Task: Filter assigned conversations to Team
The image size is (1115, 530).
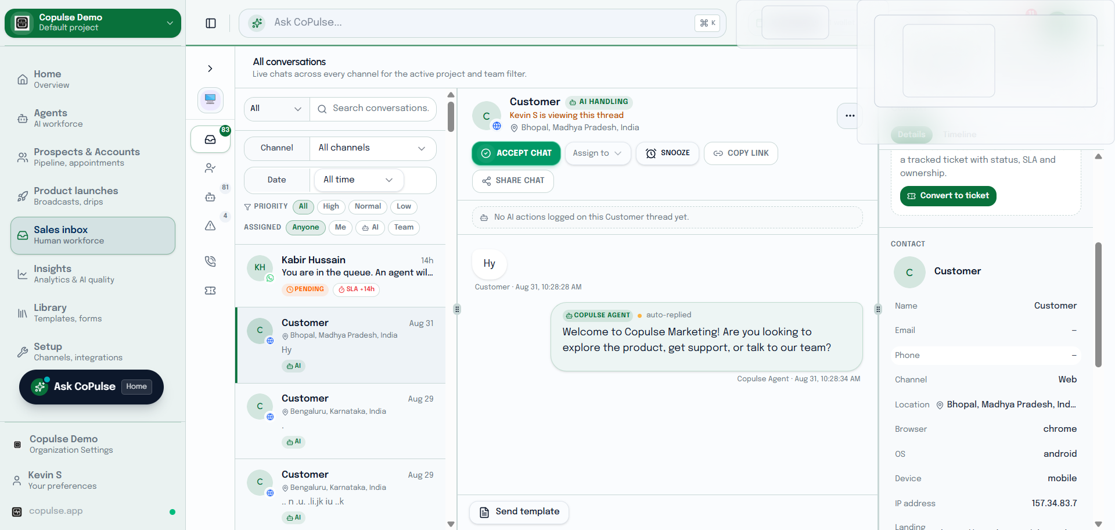Action: [x=404, y=228]
